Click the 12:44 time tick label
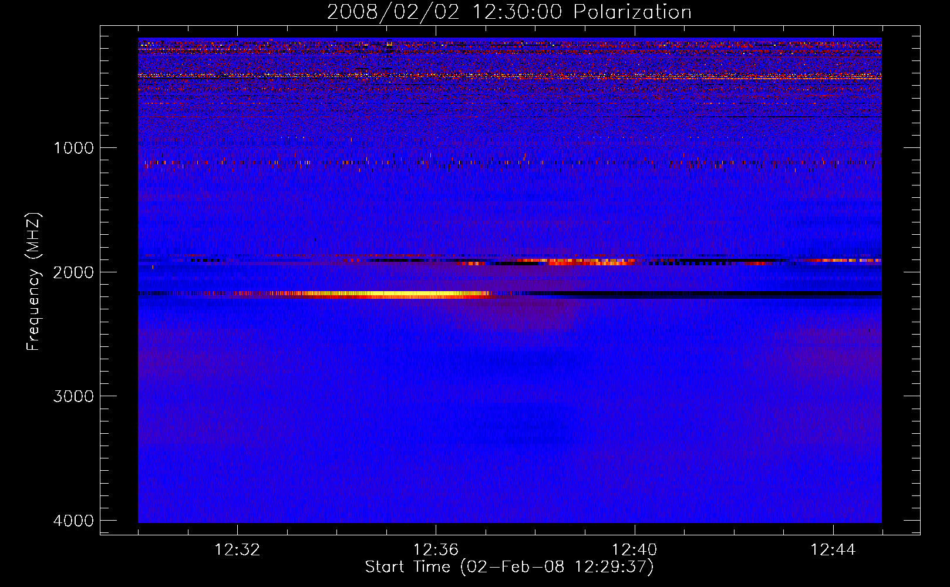Screen dimensions: 950x587 tap(833, 550)
